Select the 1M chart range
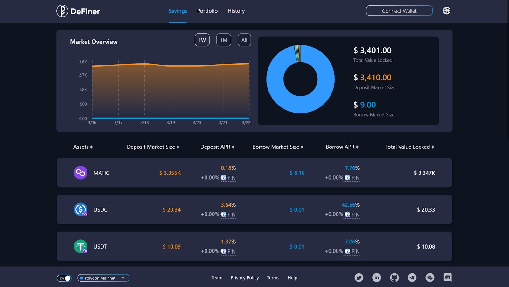The height and width of the screenshot is (287, 509). click(x=224, y=40)
